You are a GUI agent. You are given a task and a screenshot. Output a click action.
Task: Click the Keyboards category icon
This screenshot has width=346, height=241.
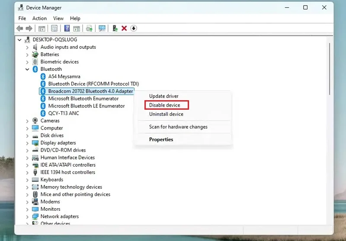(x=35, y=180)
